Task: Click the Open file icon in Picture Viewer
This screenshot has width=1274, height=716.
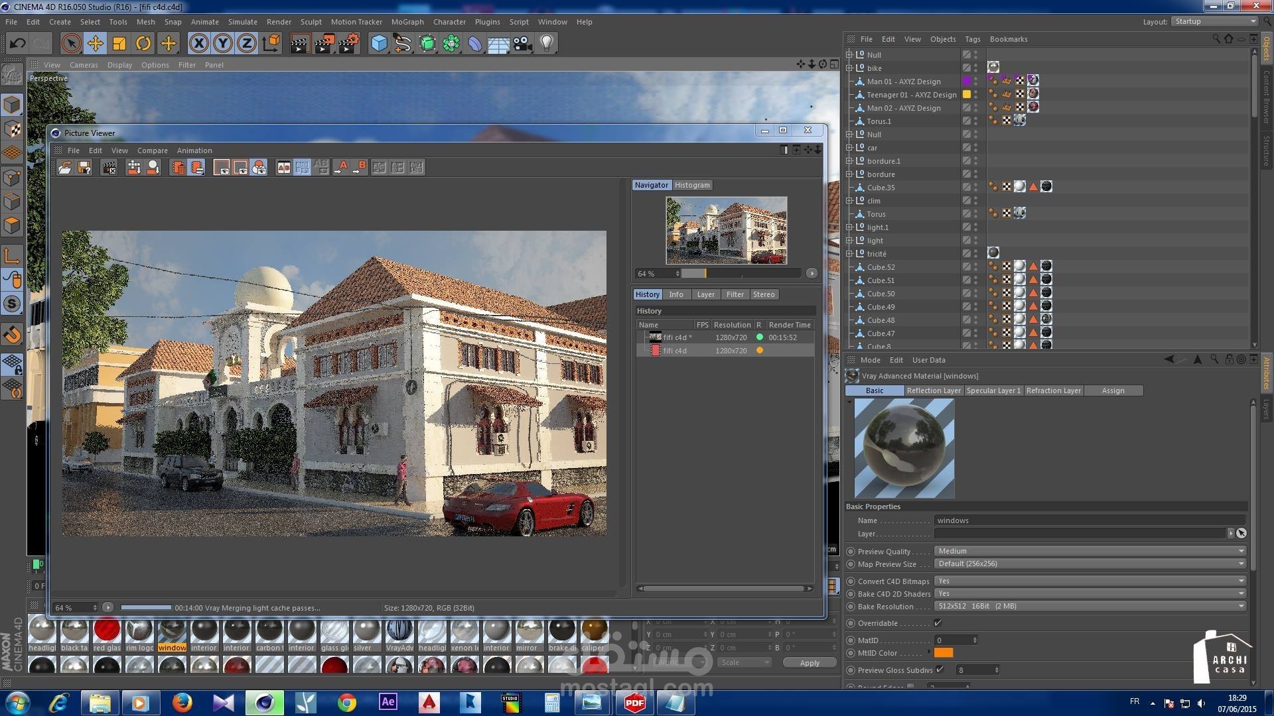Action: tap(64, 168)
